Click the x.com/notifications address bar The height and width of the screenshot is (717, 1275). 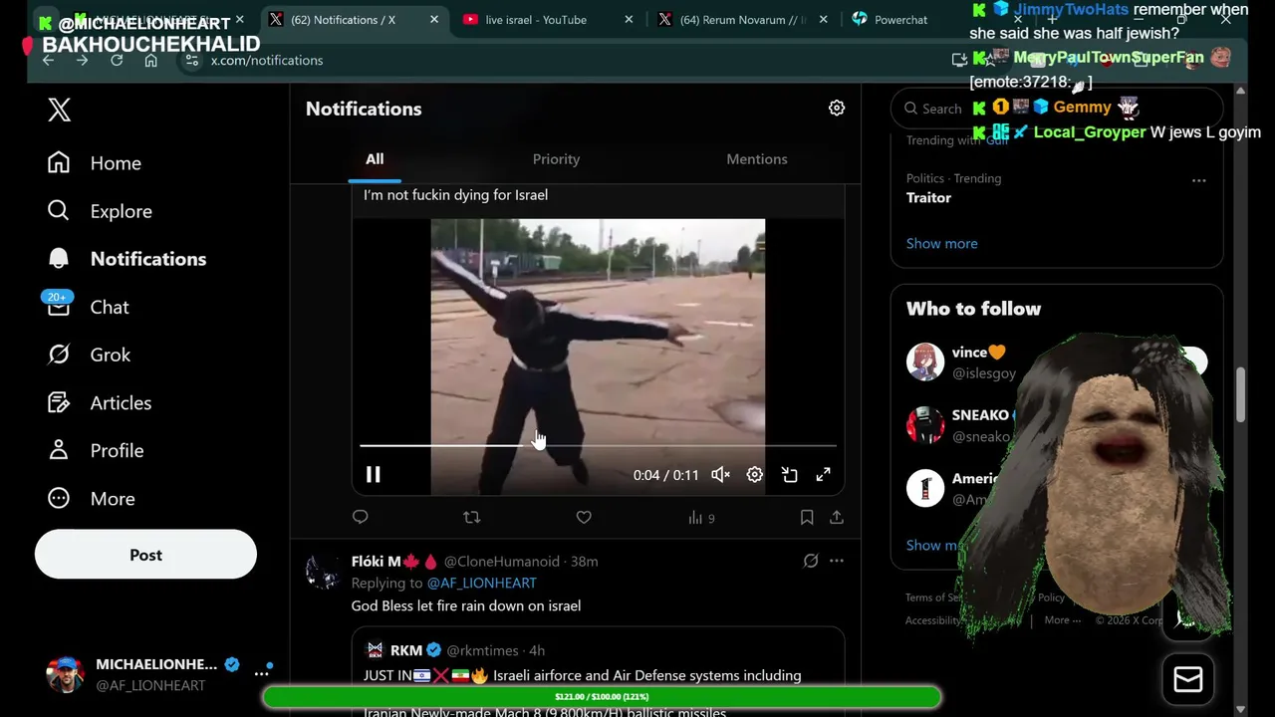[267, 60]
